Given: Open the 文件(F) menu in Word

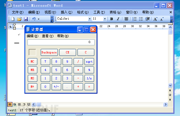Looking at the screenshot, I should click(x=18, y=12).
